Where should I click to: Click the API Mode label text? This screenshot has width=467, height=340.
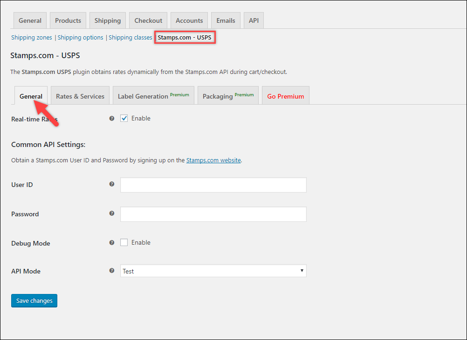pyautogui.click(x=26, y=271)
